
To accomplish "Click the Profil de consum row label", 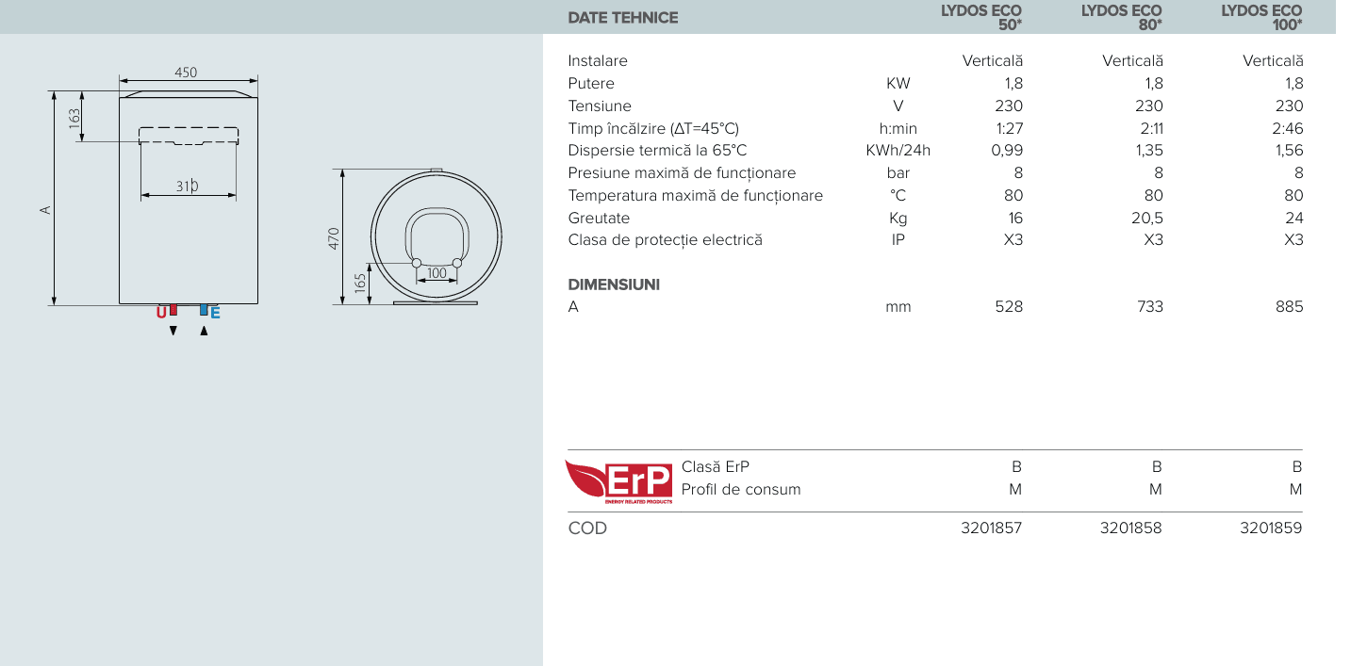I will point(740,489).
